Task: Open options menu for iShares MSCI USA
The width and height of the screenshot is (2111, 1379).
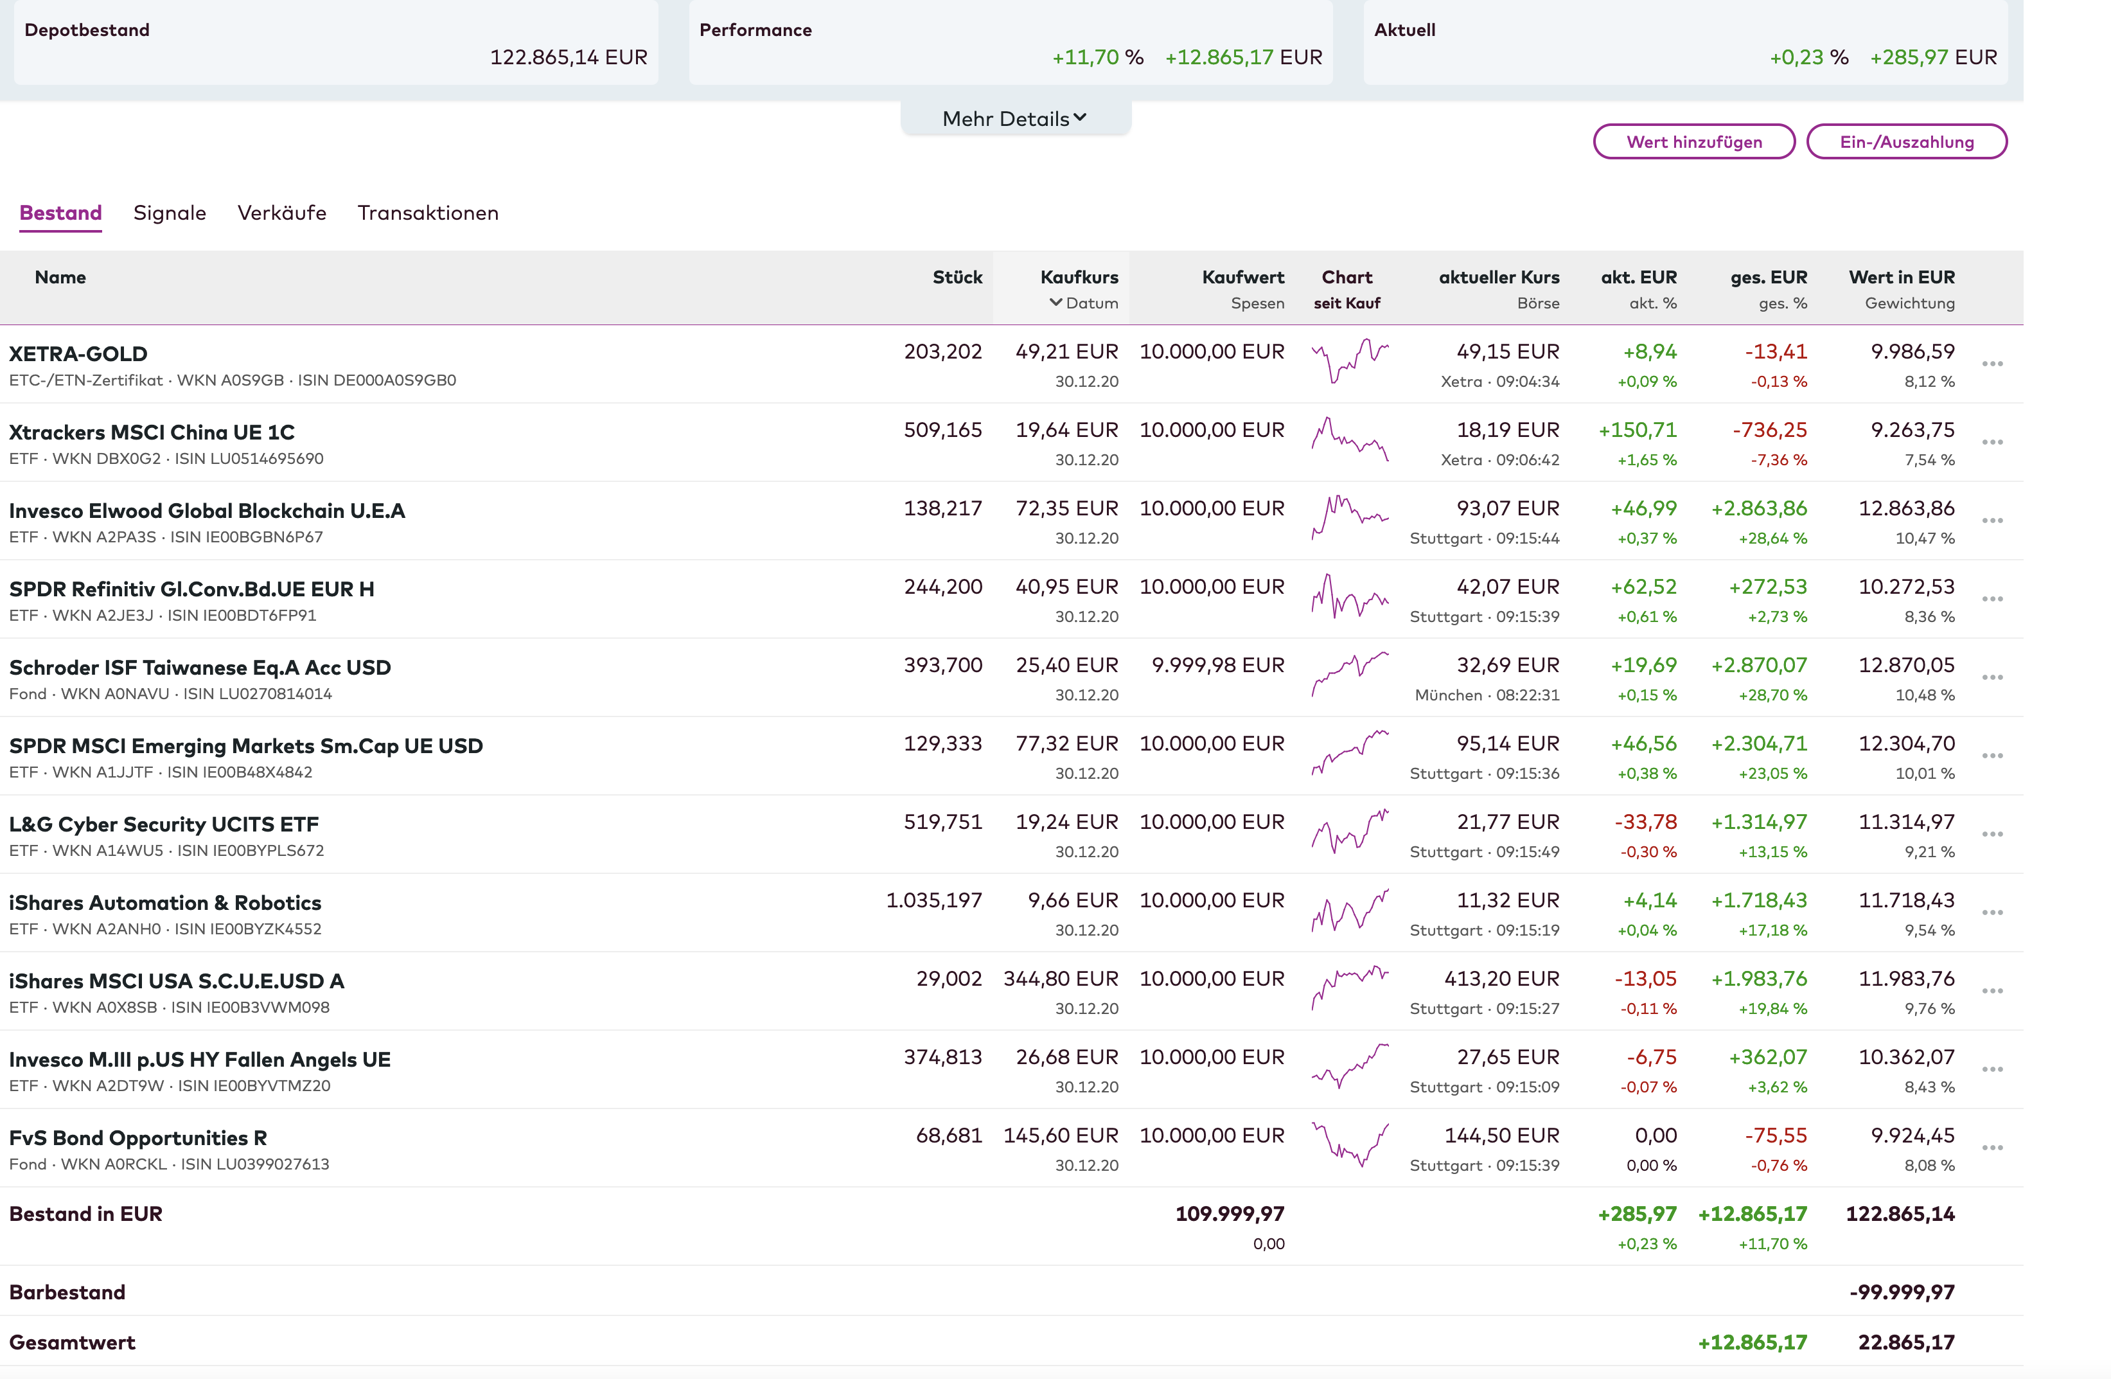Action: tap(1992, 992)
